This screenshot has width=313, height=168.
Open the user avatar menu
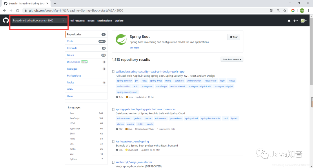click(304, 21)
